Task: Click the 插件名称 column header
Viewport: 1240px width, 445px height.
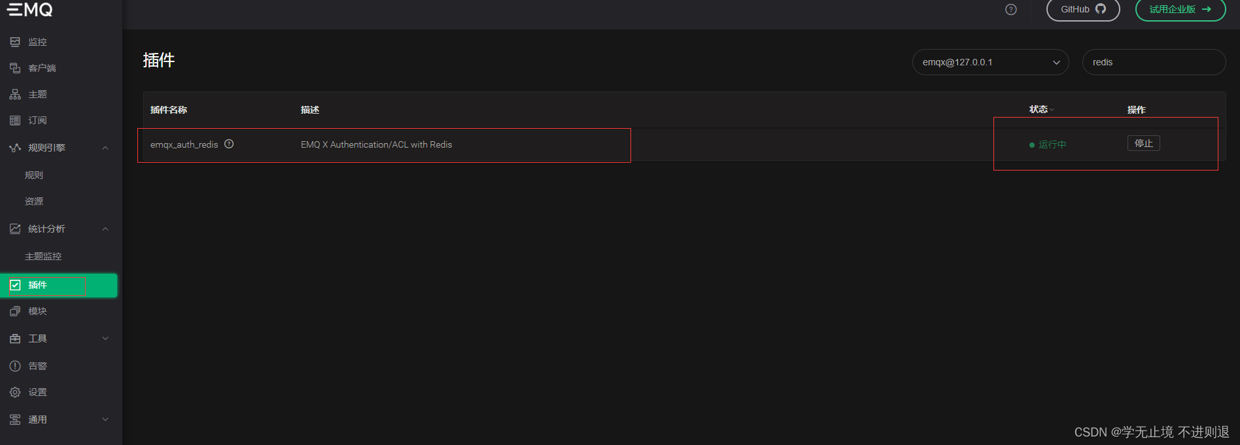Action: (169, 110)
